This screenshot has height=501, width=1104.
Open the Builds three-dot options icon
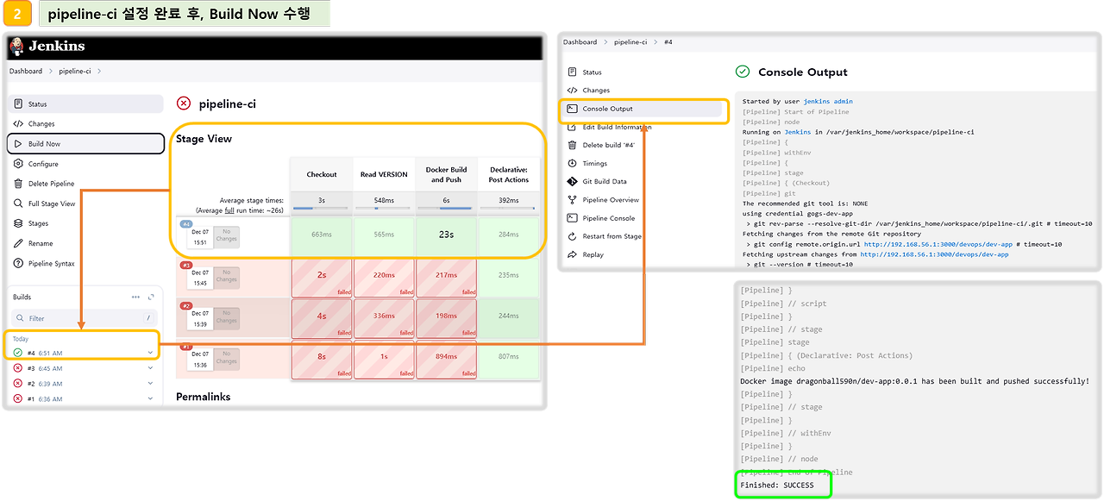135,297
